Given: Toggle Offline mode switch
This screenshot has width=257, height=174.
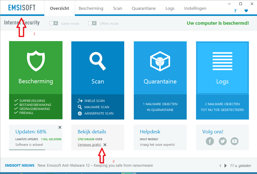Looking at the screenshot, I should [92, 23].
